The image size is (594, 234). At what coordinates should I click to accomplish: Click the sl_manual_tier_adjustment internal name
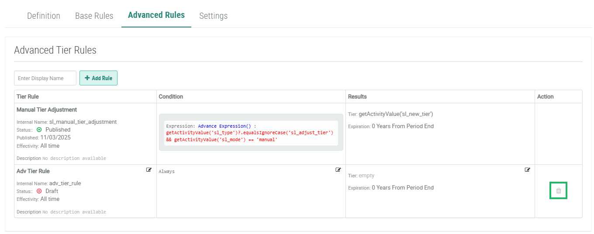click(x=83, y=122)
